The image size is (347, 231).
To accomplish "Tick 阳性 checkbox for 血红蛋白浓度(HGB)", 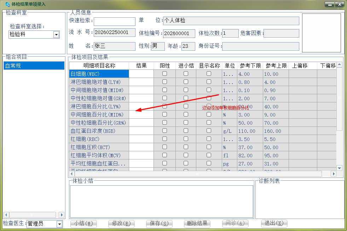I will click(x=164, y=131).
